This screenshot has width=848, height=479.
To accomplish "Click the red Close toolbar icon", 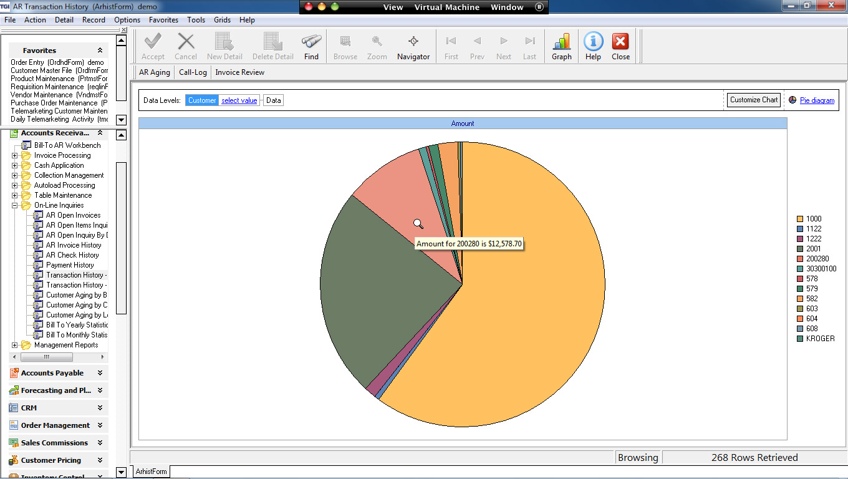I will (620, 42).
